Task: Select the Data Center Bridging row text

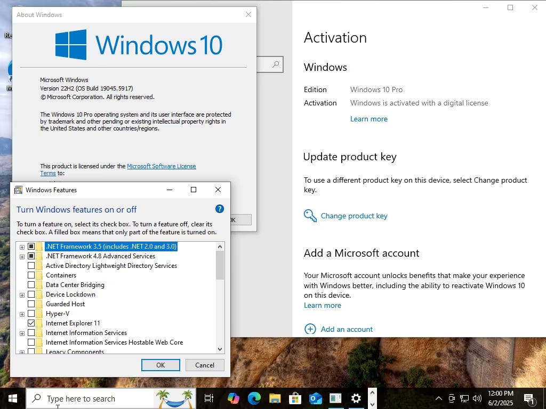Action: coord(75,285)
